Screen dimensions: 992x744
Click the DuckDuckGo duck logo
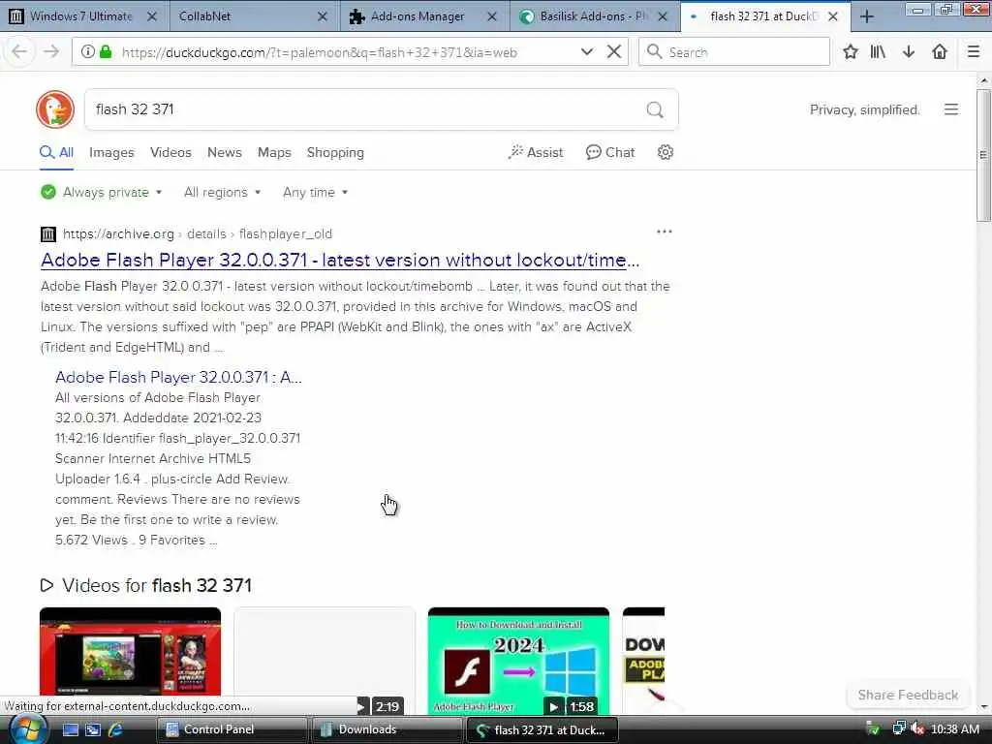coord(55,109)
